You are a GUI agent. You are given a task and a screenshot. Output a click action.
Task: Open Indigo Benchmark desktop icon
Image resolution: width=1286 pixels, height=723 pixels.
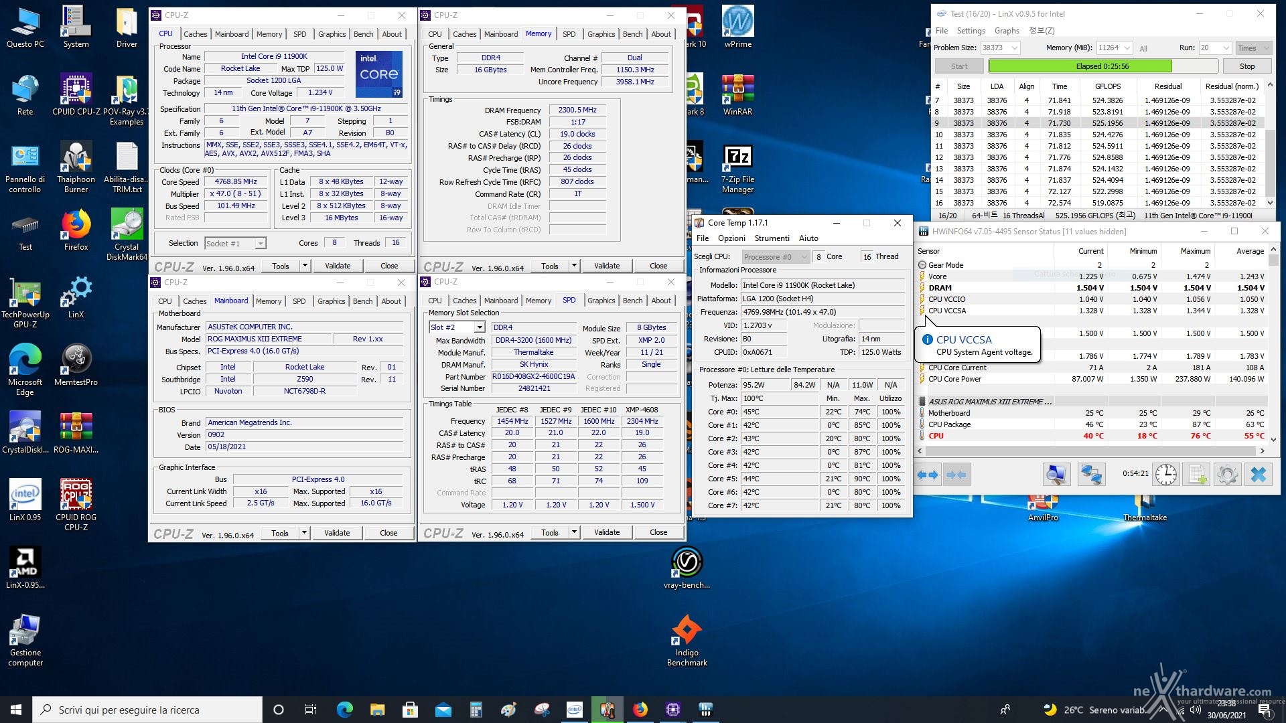pyautogui.click(x=687, y=641)
